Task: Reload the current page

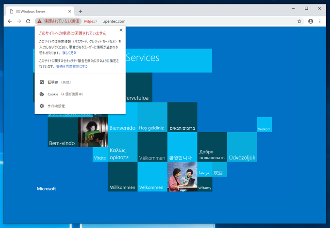Action: pyautogui.click(x=28, y=21)
